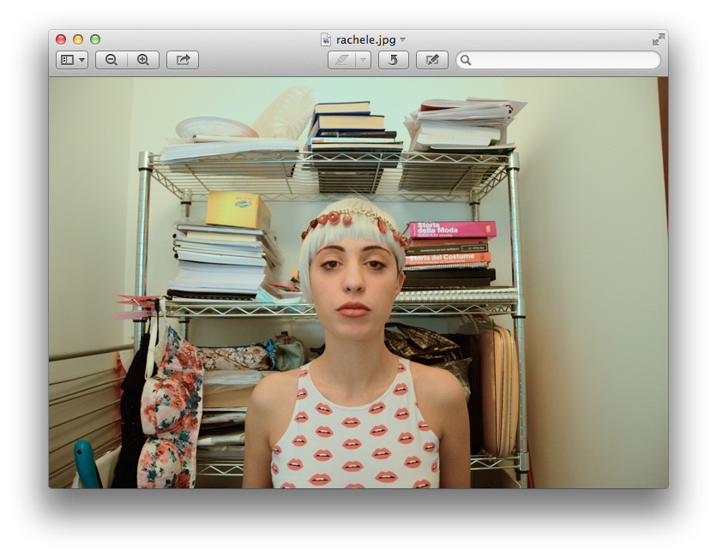Click the highlight pencil tool
717x556 pixels.
click(341, 60)
